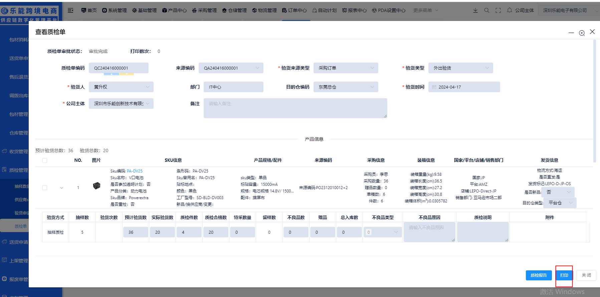This screenshot has height=297, width=600.
Task: Click the 打印 print button
Action: coord(564,275)
